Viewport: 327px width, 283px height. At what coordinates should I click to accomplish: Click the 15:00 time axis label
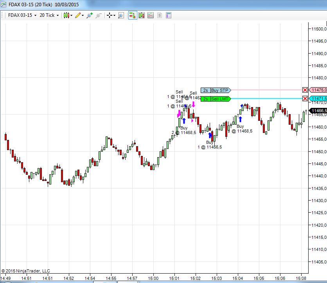pos(153,278)
